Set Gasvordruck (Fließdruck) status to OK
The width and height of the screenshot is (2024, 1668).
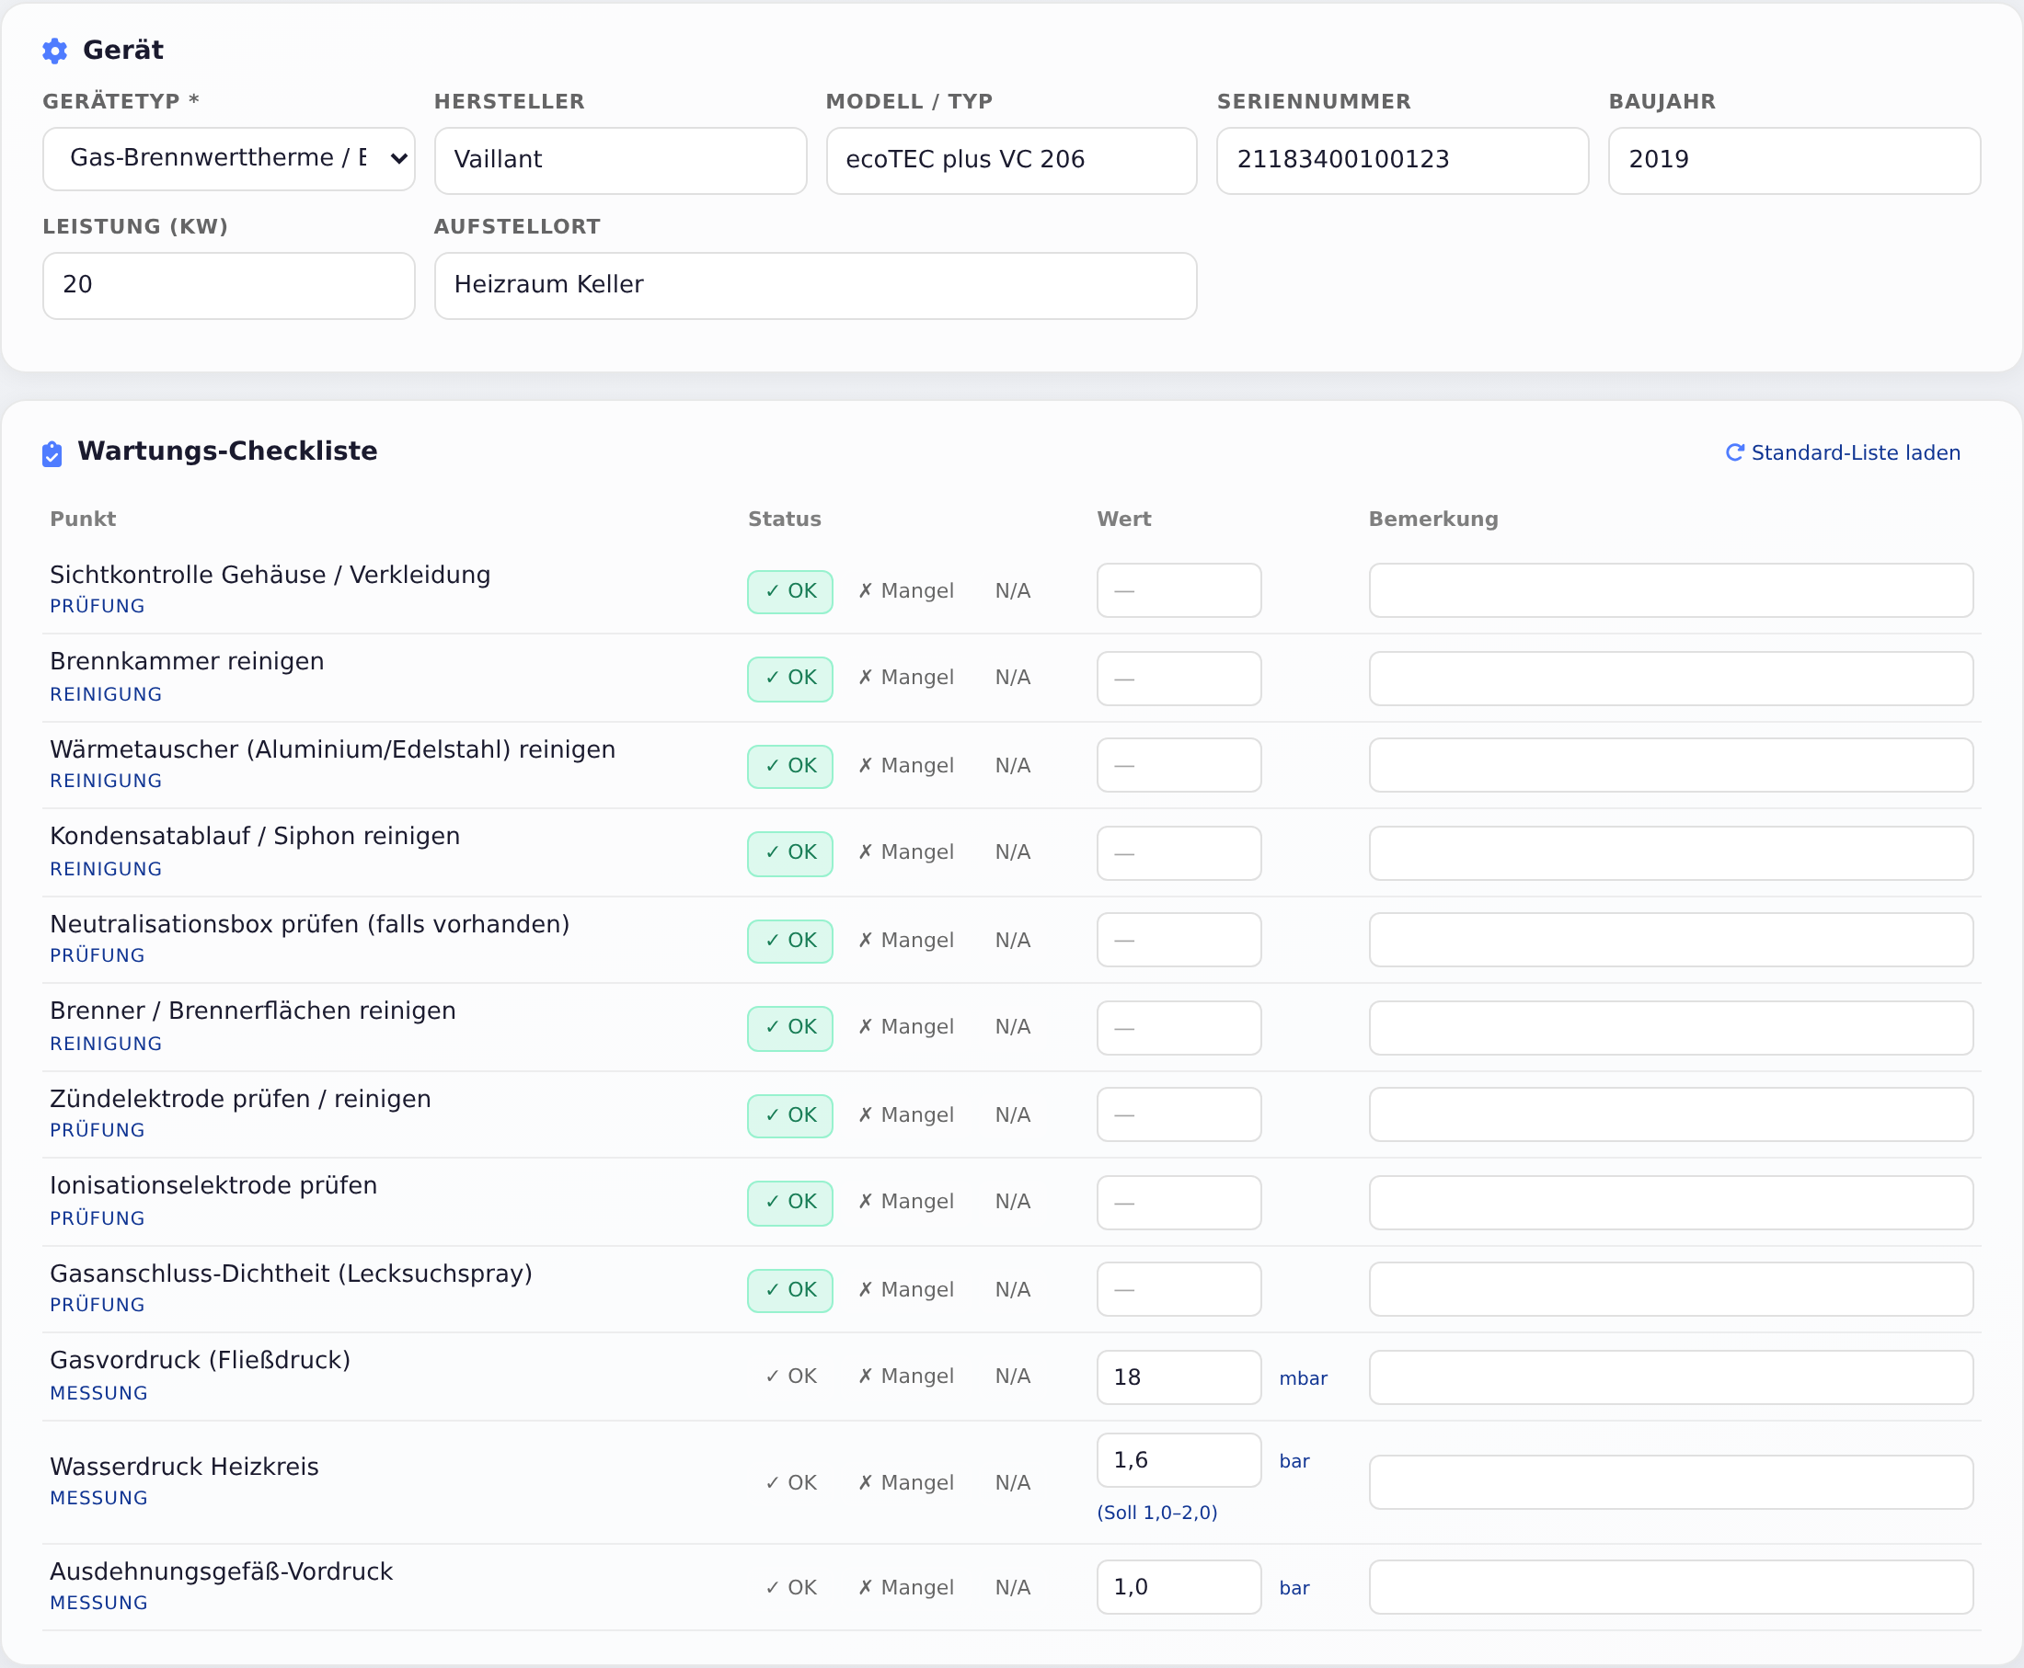[790, 1377]
